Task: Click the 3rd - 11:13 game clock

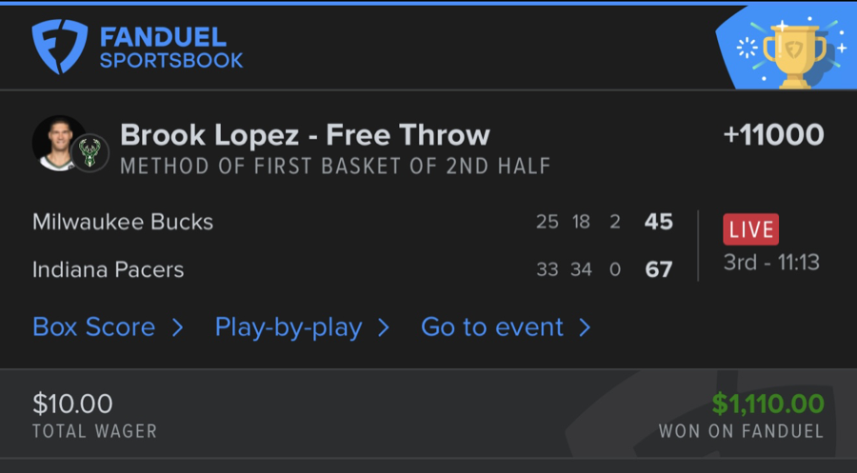Action: click(771, 263)
